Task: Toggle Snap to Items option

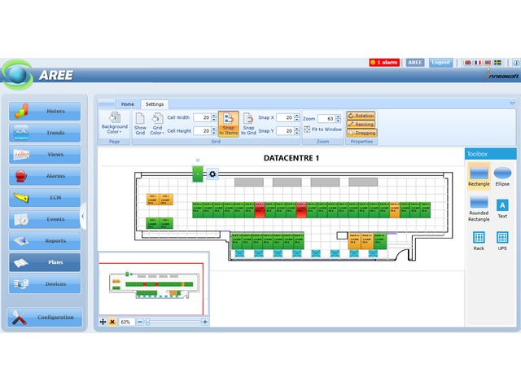Action: point(228,123)
